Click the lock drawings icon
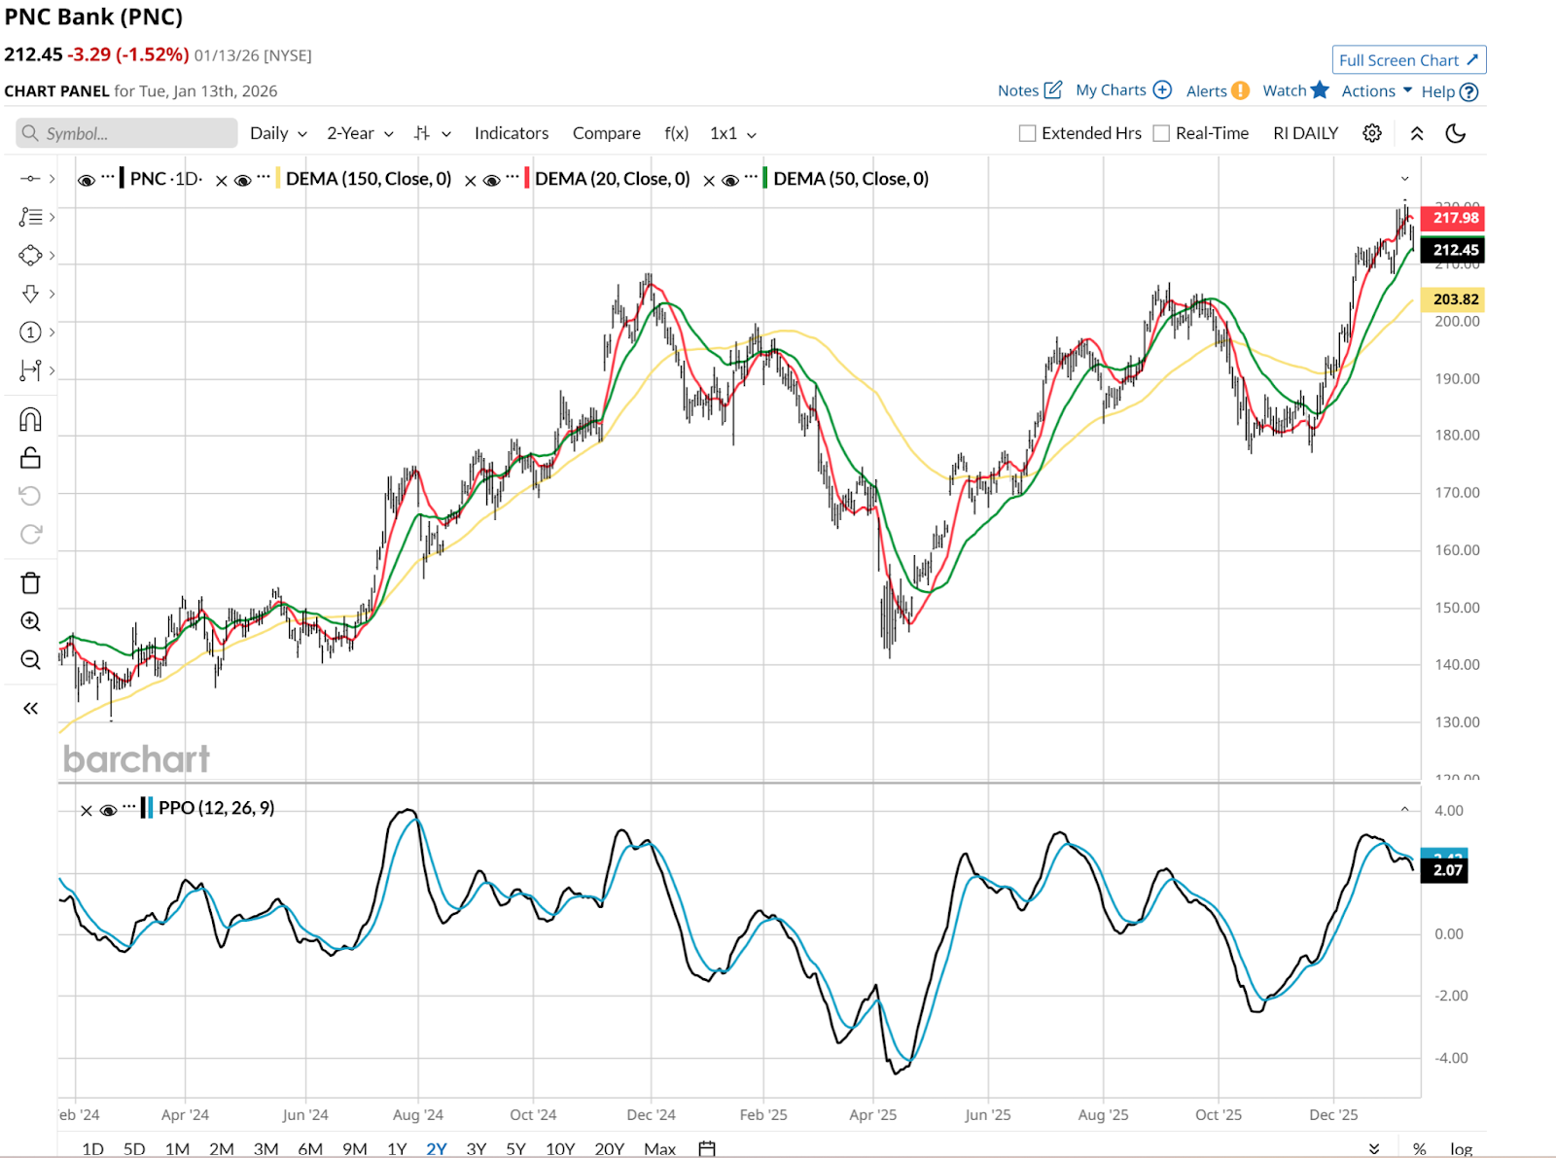 (30, 458)
